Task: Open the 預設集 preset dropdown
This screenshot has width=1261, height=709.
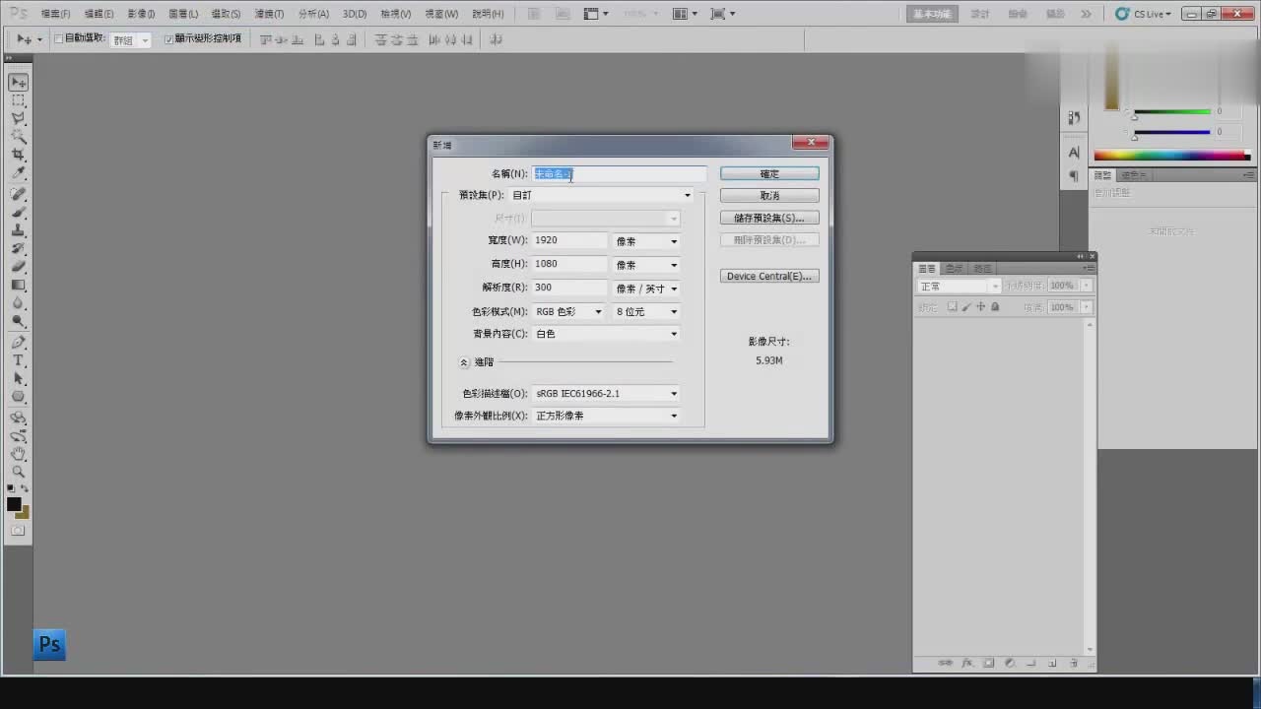Action: point(601,195)
